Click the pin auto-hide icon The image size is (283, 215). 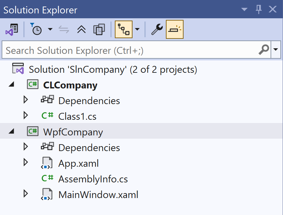[x=259, y=10]
